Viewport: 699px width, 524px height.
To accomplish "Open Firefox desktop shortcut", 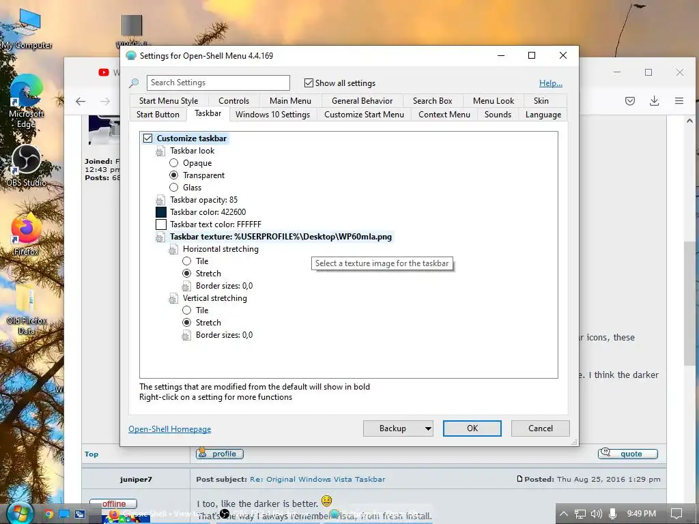I will [27, 235].
